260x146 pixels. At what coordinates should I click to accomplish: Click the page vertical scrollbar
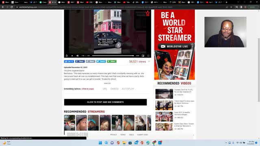pos(259,70)
